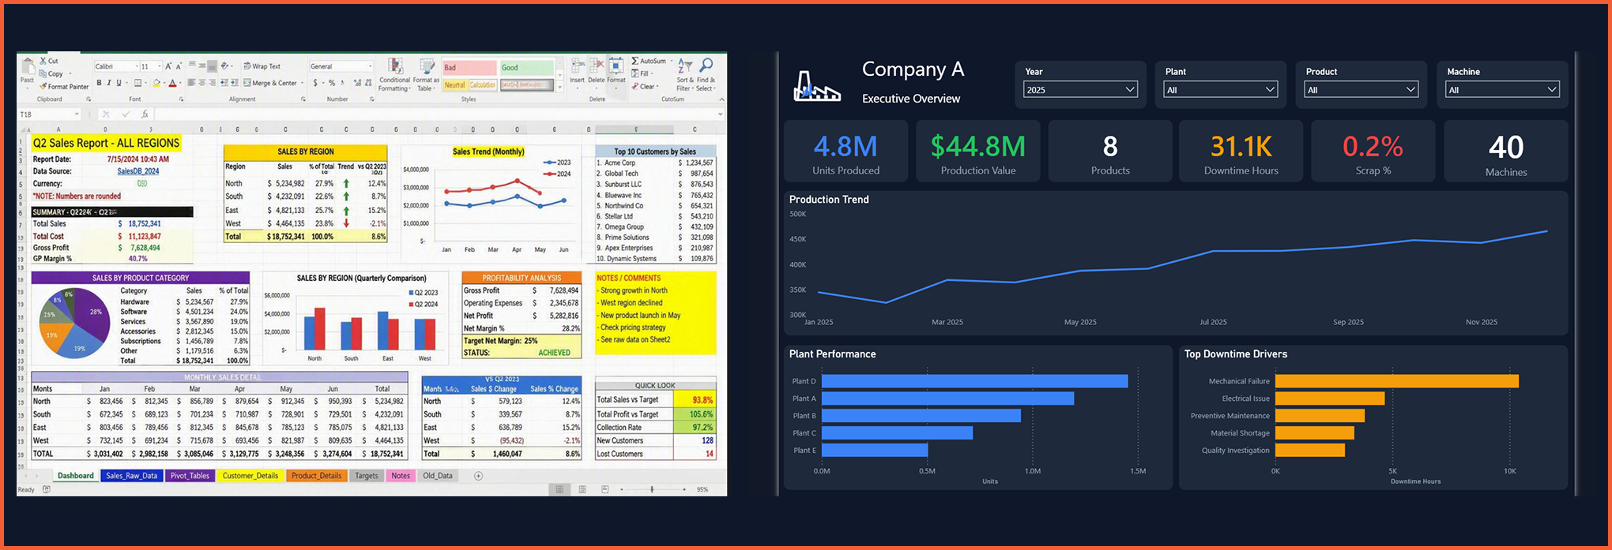Viewport: 1612px width, 550px height.
Task: Click the Copy icon in Clipboard group
Action: 43,73
